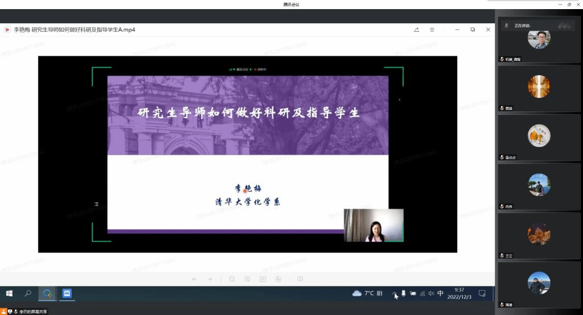Zoom in using the magnifier plus icon

(x=247, y=279)
